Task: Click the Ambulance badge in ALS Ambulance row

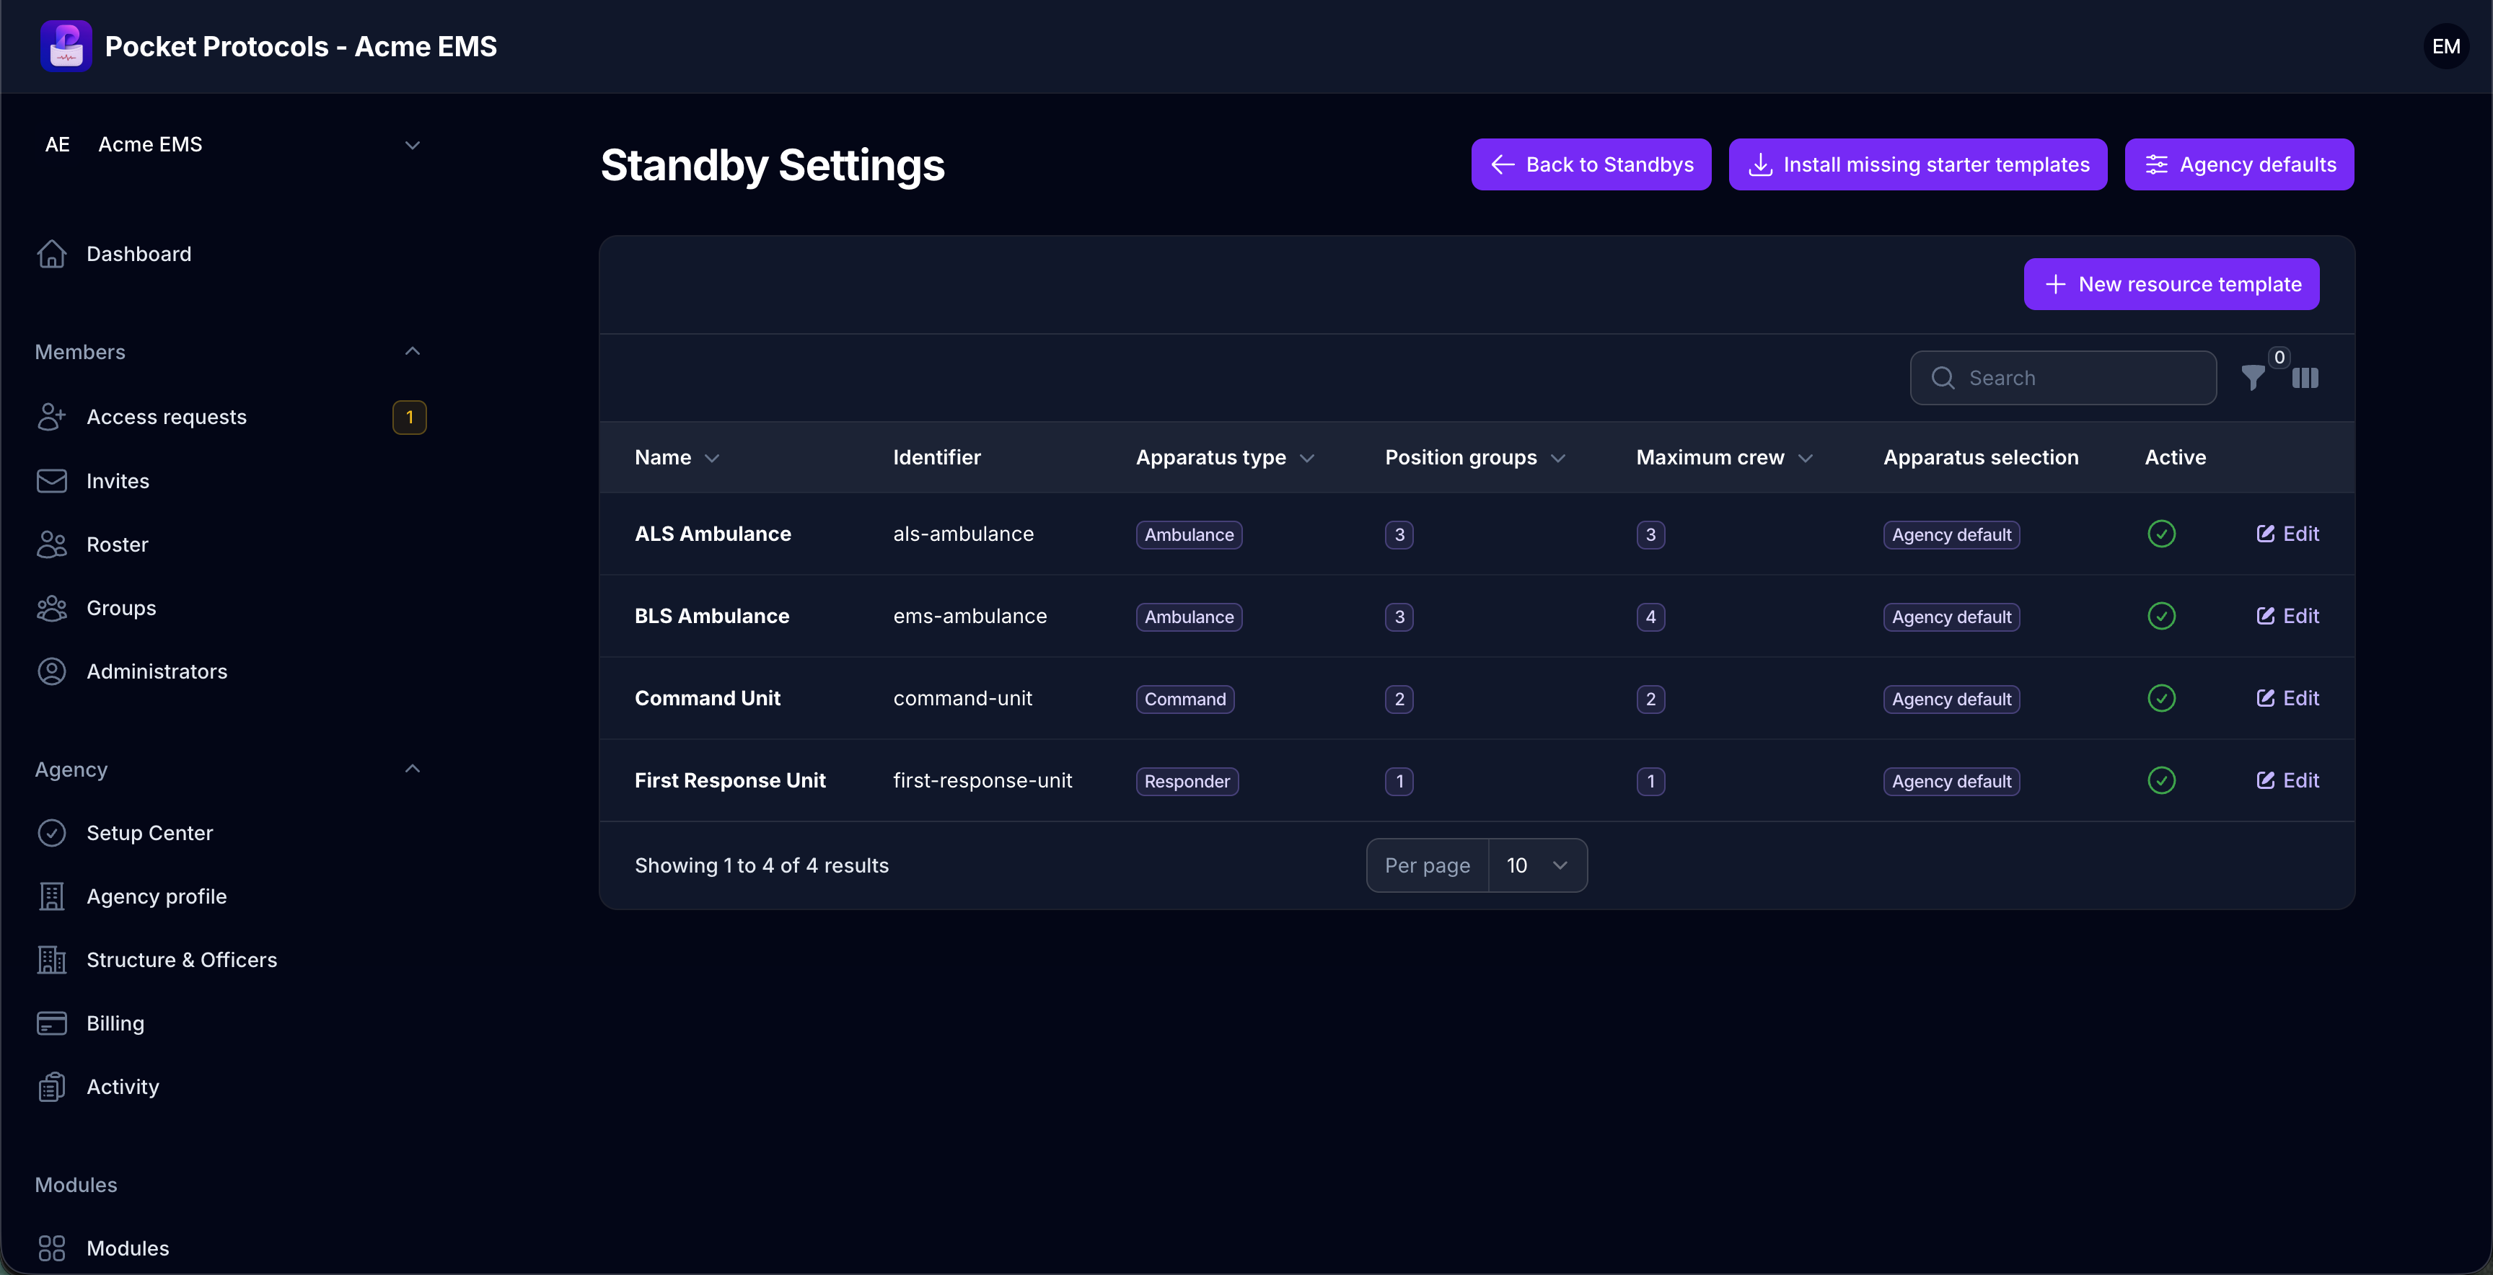Action: [x=1189, y=535]
